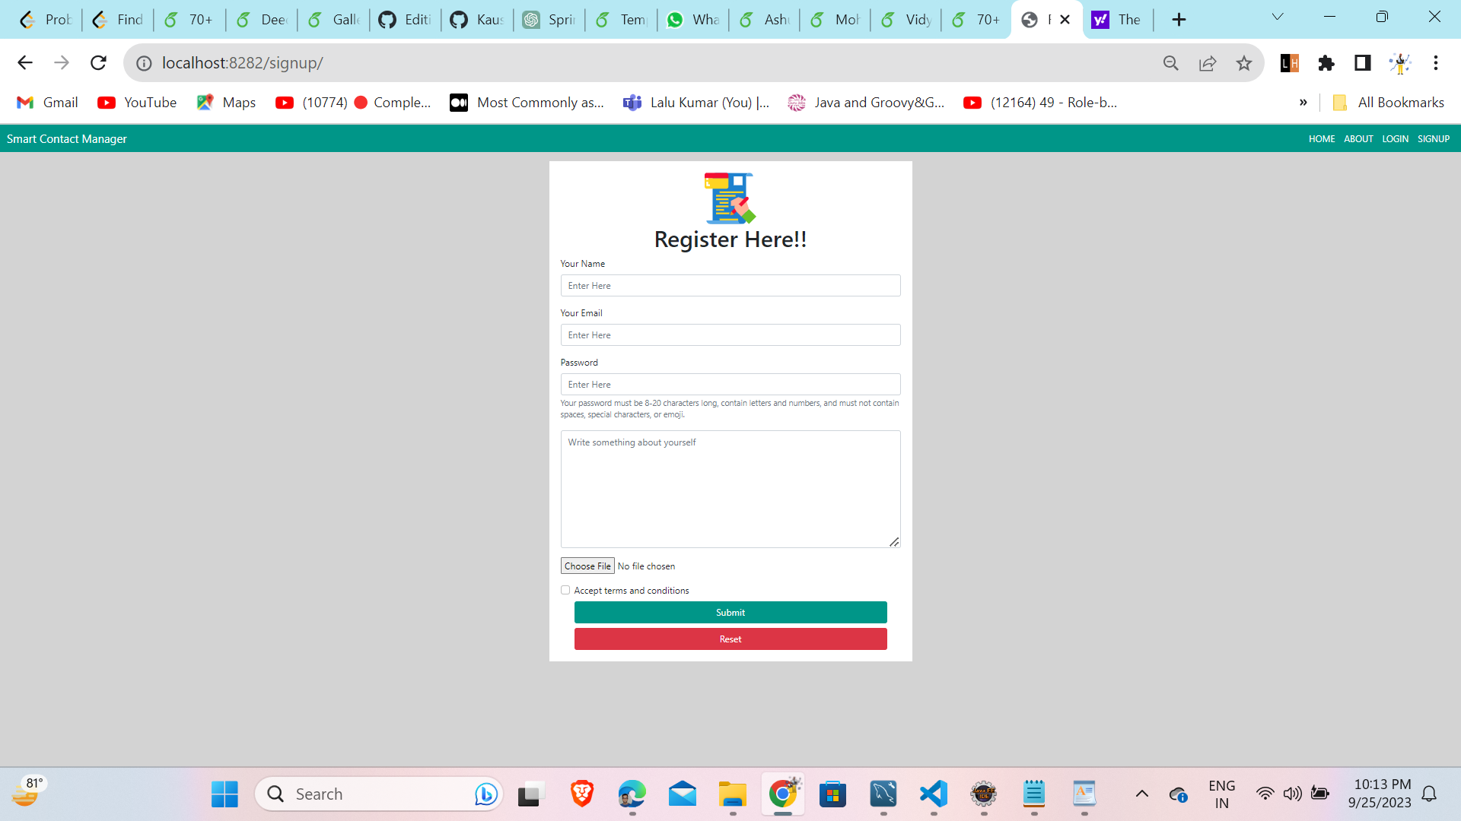Open the Eclipse Java EE IDE from taskbar
The width and height of the screenshot is (1461, 821).
[x=984, y=794]
